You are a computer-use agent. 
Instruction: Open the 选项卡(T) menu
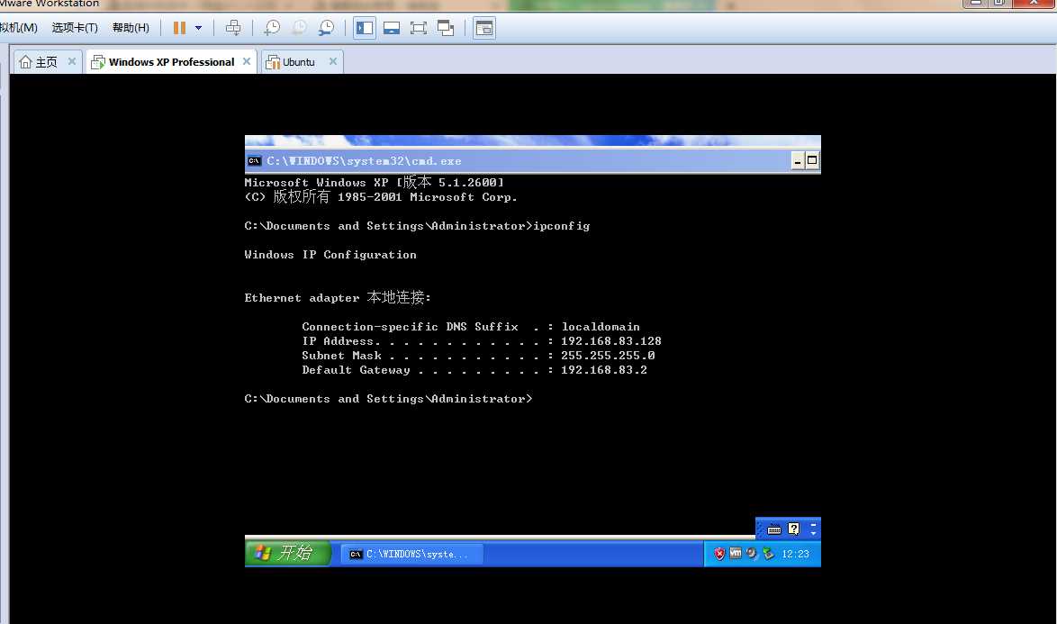(75, 28)
